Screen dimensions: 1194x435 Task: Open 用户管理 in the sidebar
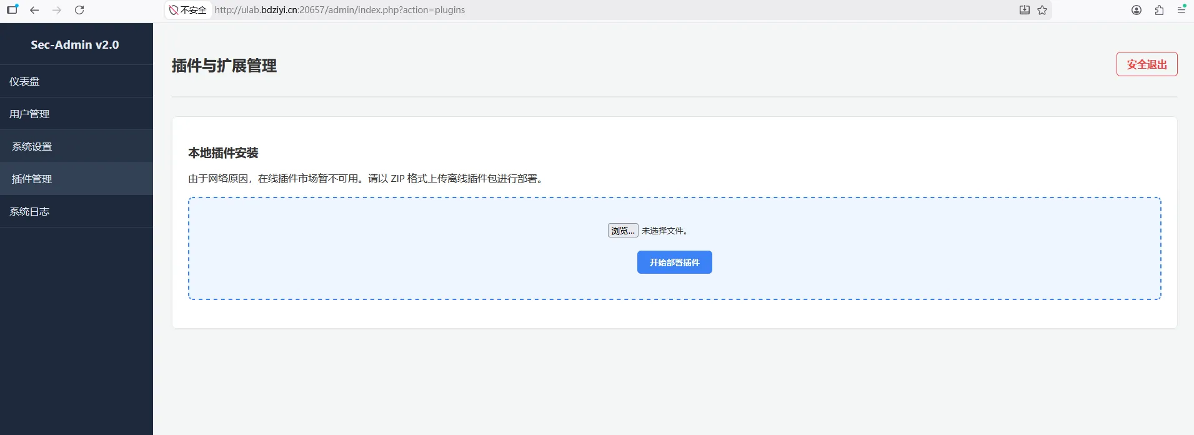[x=76, y=114]
